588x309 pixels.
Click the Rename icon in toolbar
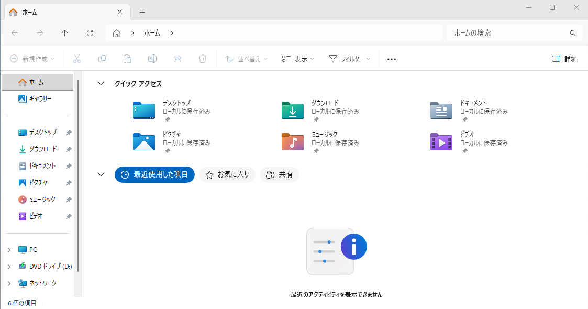pos(152,59)
